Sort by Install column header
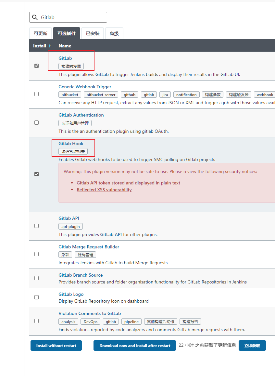The width and height of the screenshot is (275, 376). coord(42,46)
